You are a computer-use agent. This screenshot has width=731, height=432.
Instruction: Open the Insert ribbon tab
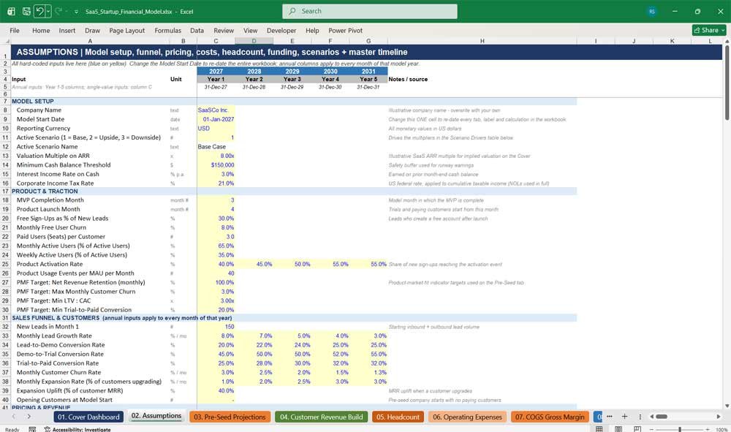pyautogui.click(x=67, y=30)
